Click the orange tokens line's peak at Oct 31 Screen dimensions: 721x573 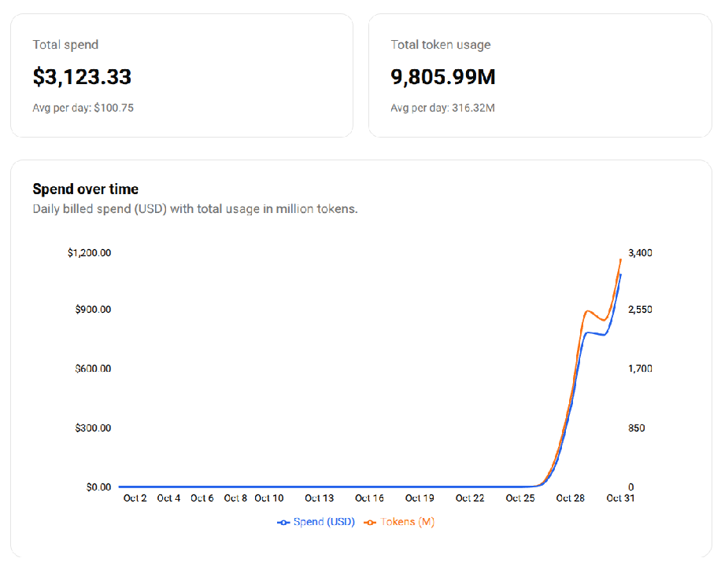pos(620,259)
